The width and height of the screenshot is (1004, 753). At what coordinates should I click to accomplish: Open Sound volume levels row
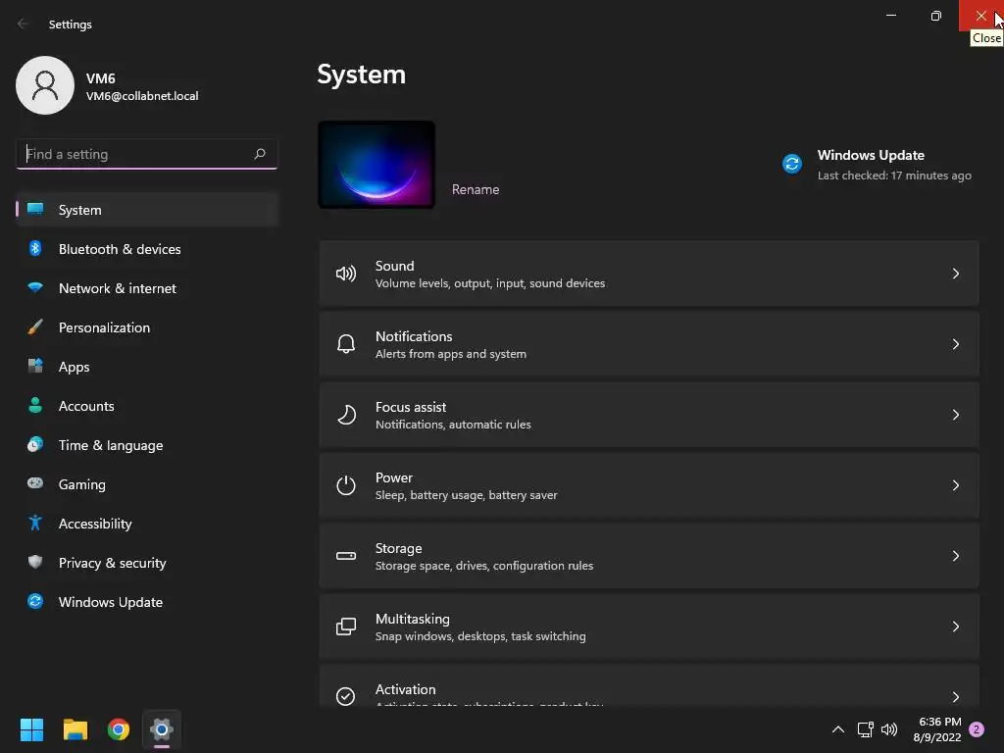coord(649,275)
